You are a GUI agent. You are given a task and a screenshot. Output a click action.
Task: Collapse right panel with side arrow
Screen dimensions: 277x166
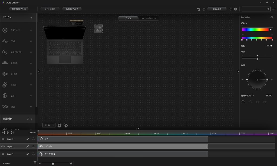coord(238,71)
